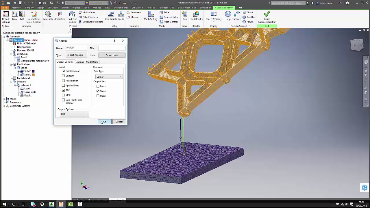Expand the Solid 2 tree node
Viewport: 370px width, 208px height.
coord(18,75)
